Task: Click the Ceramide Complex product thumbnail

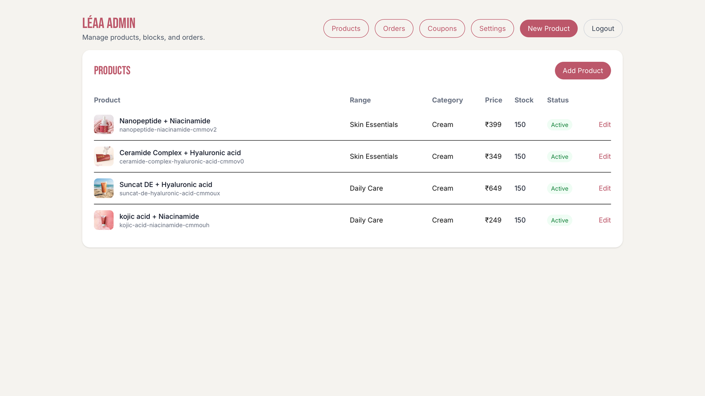Action: click(104, 156)
